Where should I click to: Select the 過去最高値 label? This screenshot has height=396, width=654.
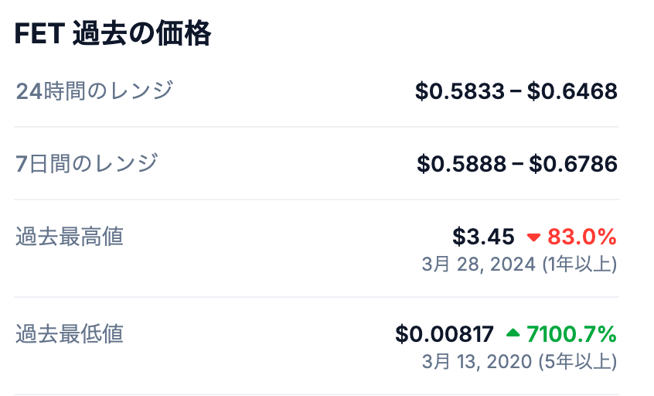(70, 236)
